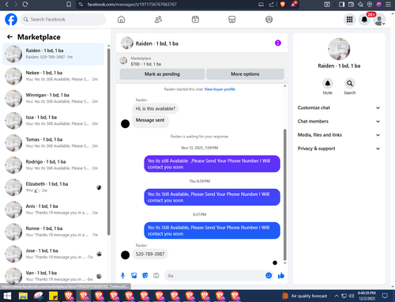
Task: Open the Home tab icon
Action: (x=121, y=20)
